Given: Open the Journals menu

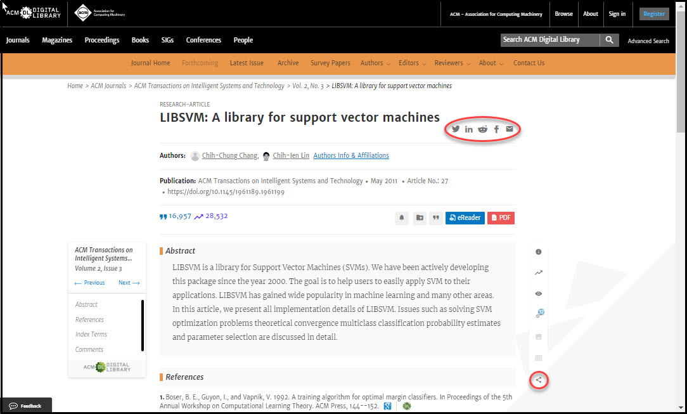Looking at the screenshot, I should (18, 40).
